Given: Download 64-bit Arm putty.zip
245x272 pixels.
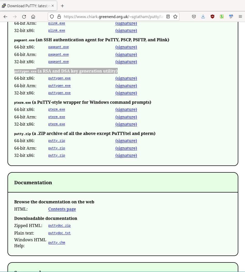Looking at the screenshot, I should pyautogui.click(x=57, y=148).
